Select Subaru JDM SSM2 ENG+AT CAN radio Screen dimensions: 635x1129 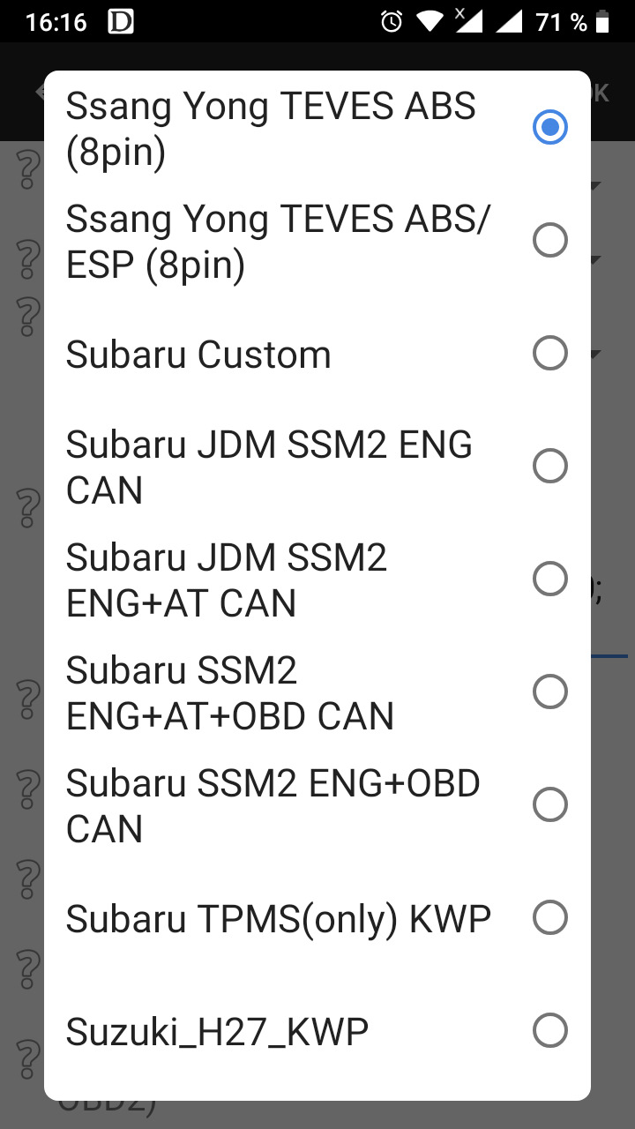point(549,579)
